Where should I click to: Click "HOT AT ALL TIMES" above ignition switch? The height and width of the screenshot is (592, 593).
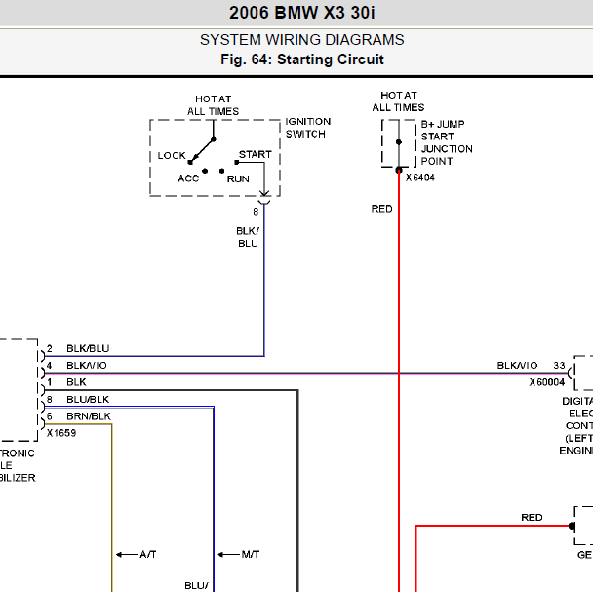click(x=213, y=105)
